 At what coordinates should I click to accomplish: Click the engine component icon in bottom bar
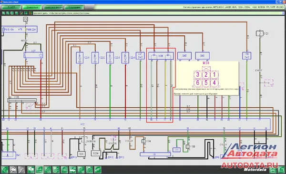(x=31, y=170)
